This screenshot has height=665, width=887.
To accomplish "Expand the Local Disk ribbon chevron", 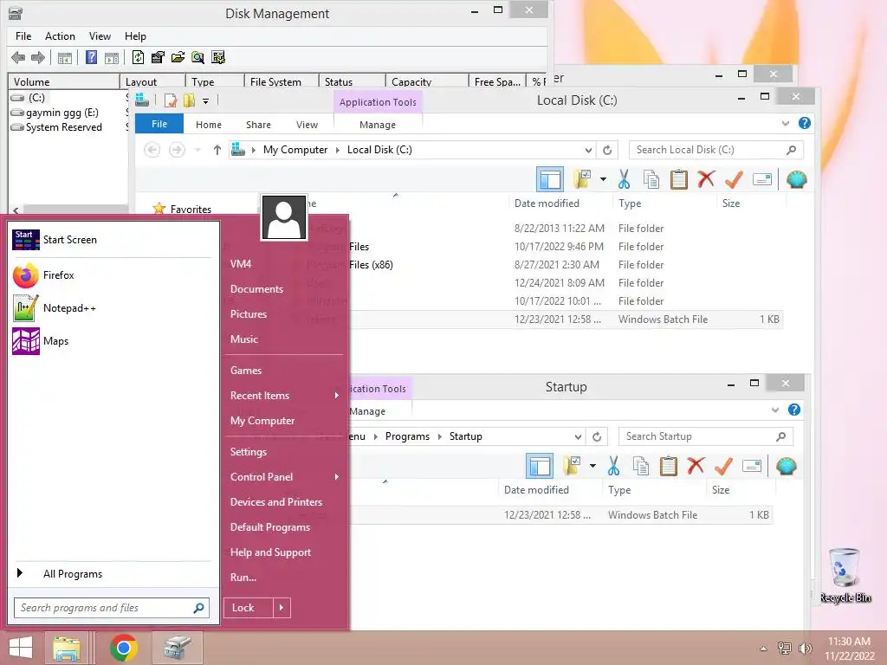I will pos(785,123).
